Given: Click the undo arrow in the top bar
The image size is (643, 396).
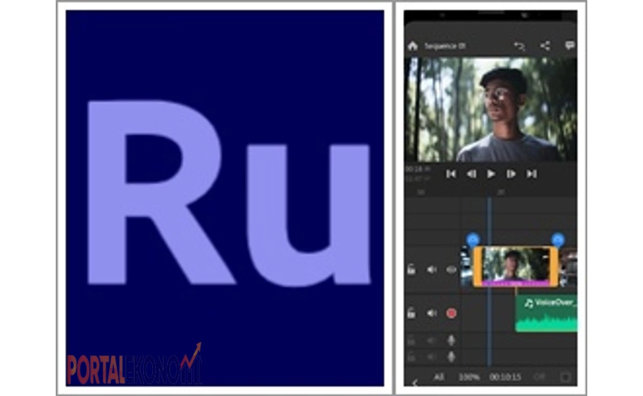Looking at the screenshot, I should [519, 46].
